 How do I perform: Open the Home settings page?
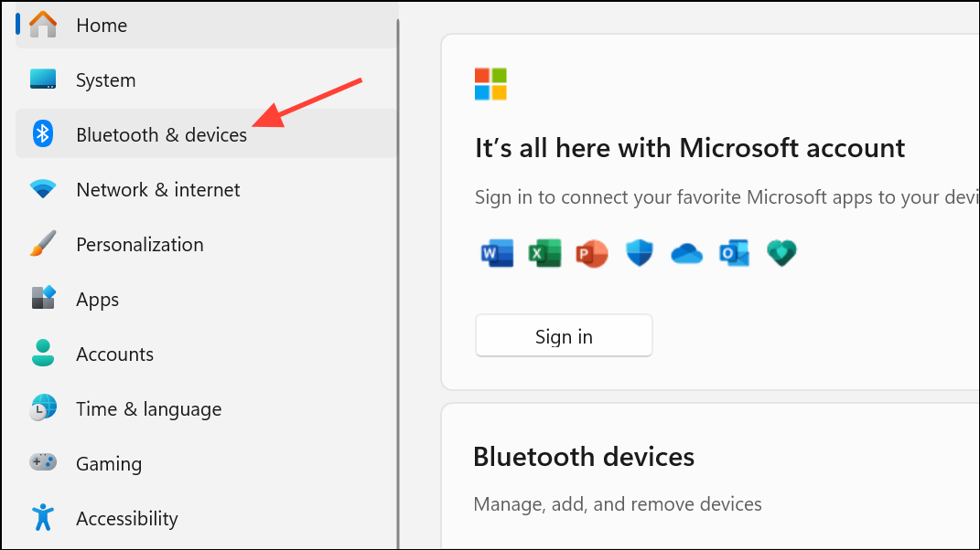point(102,25)
